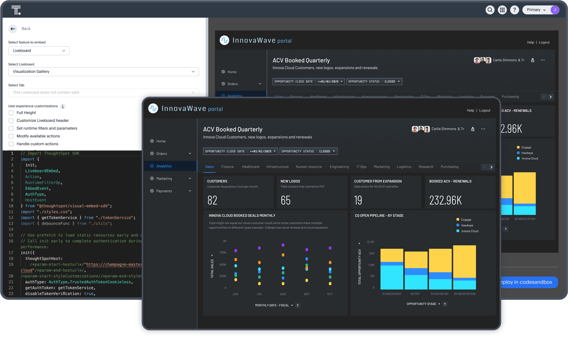This screenshot has width=568, height=337.
Task: Open Opportunity Close Date filter in front portal
Action: 240,151
